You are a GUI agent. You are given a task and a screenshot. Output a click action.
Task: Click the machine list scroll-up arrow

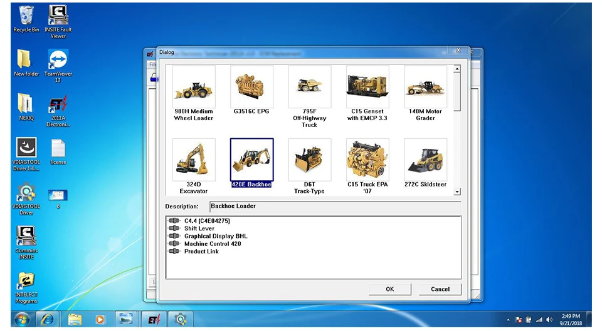pos(457,69)
